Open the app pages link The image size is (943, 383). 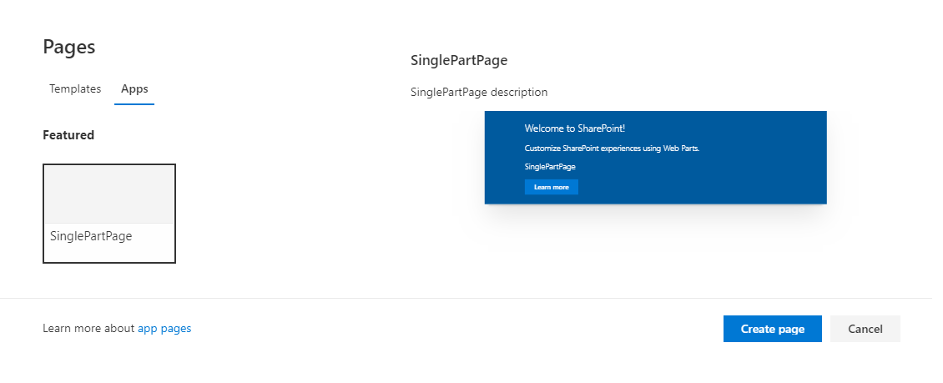pyautogui.click(x=164, y=329)
